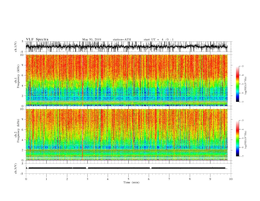Click time axis tick label '3'
The image size is (260, 201).
87,179
